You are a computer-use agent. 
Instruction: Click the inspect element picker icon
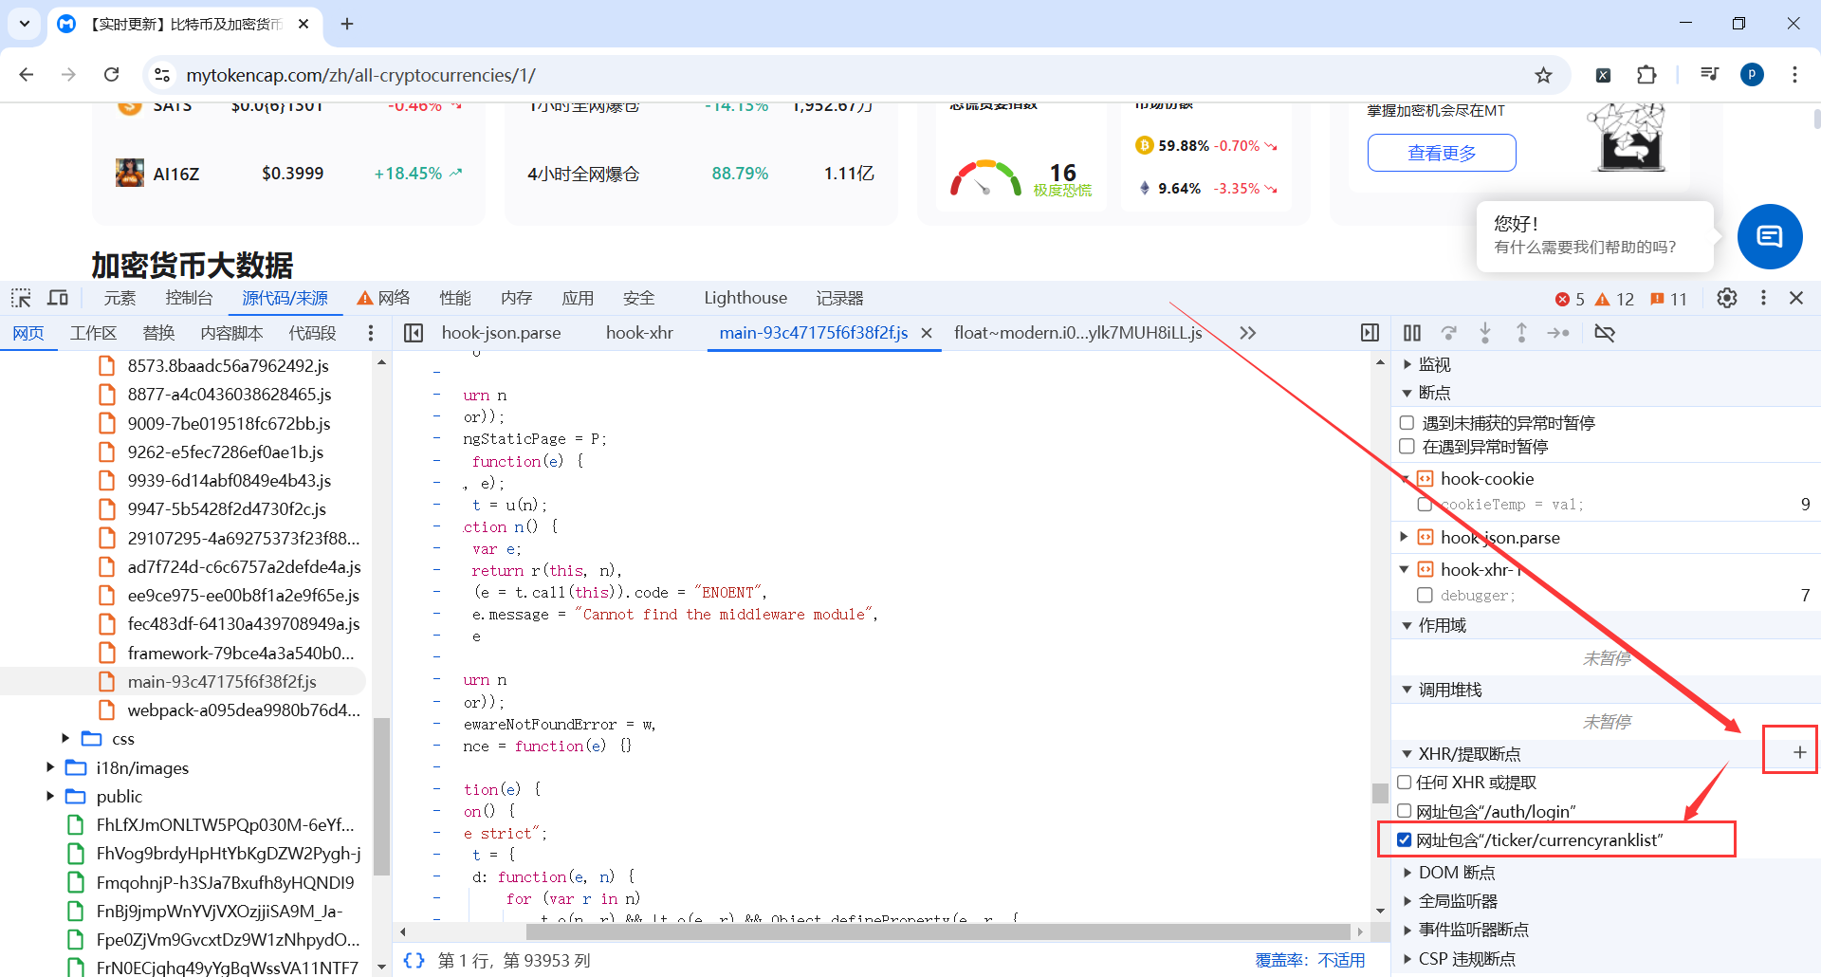pyautogui.click(x=21, y=298)
